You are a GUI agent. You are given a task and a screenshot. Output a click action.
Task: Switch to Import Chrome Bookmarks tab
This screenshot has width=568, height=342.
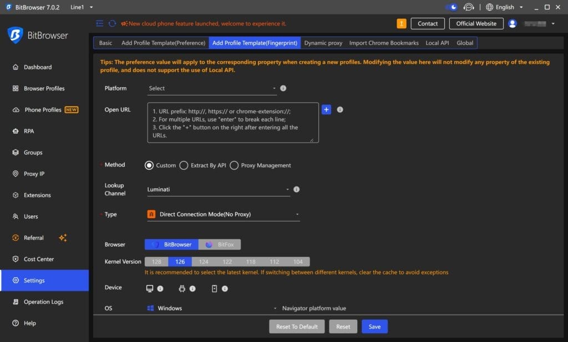[384, 43]
